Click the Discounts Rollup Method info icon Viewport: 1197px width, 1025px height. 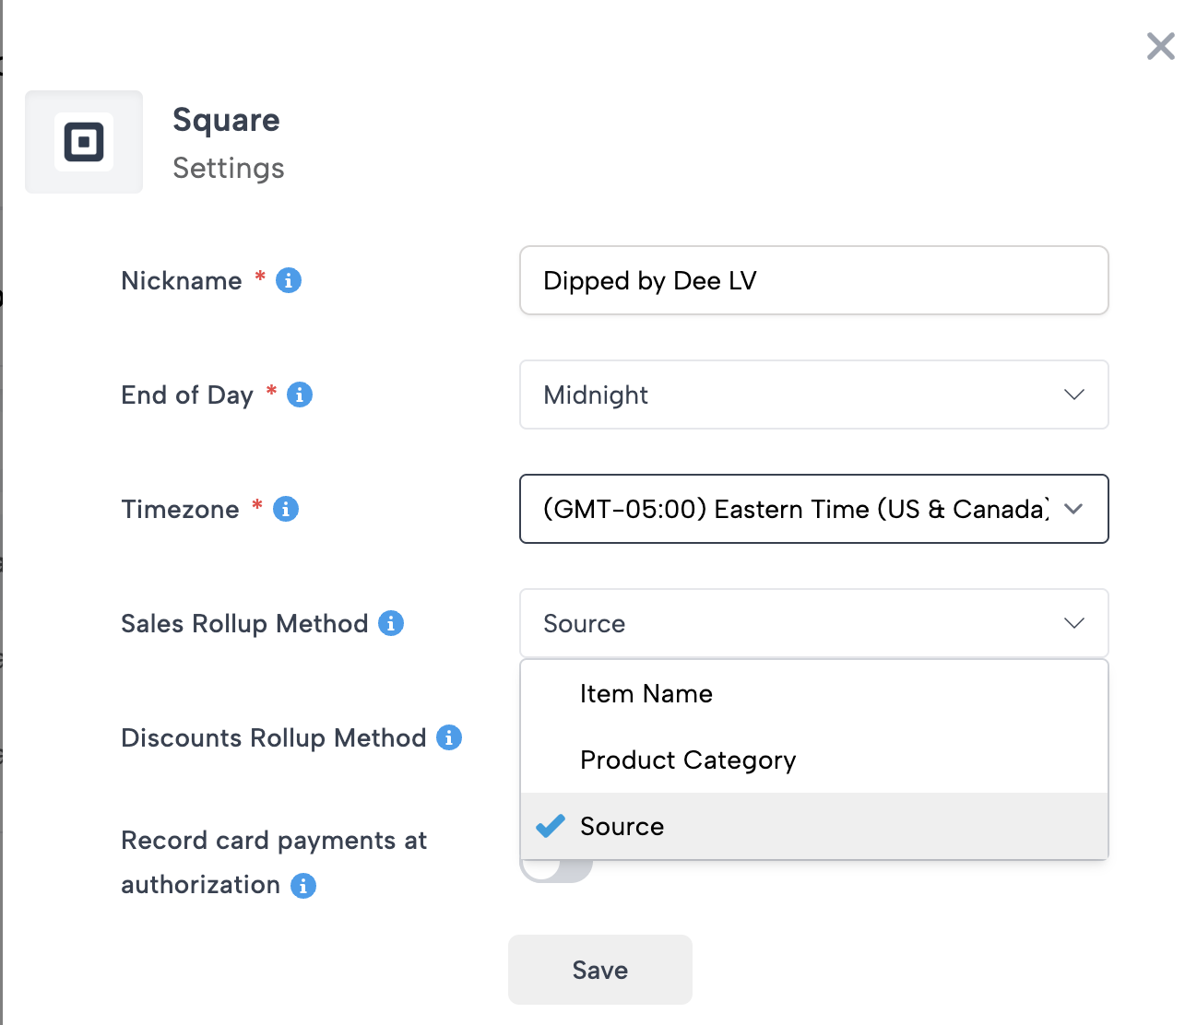[x=449, y=737]
